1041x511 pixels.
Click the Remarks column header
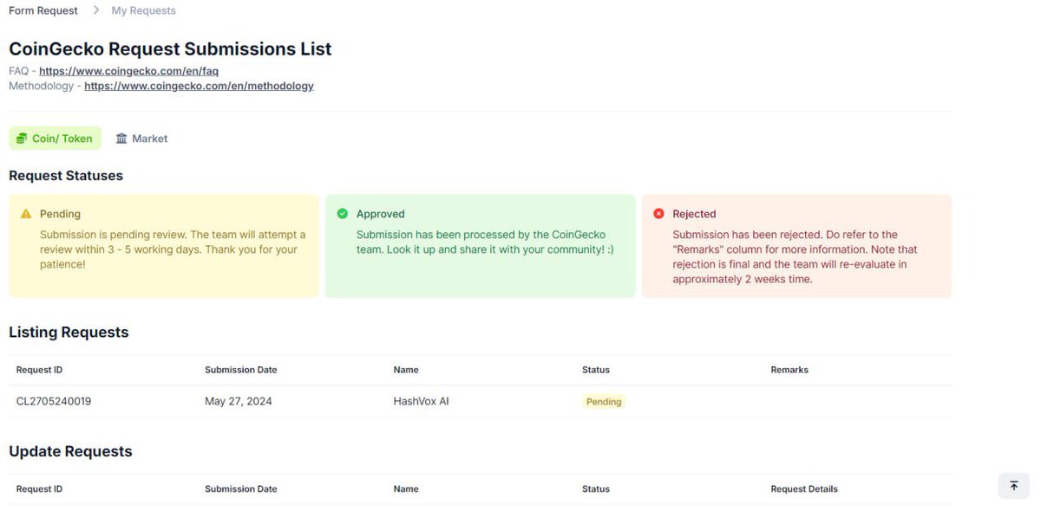(x=789, y=370)
